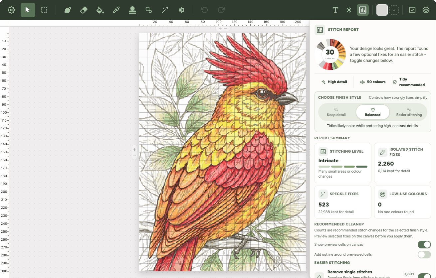This screenshot has width=436, height=278.
Task: Click the 30 colours donut chart
Action: tap(330, 55)
